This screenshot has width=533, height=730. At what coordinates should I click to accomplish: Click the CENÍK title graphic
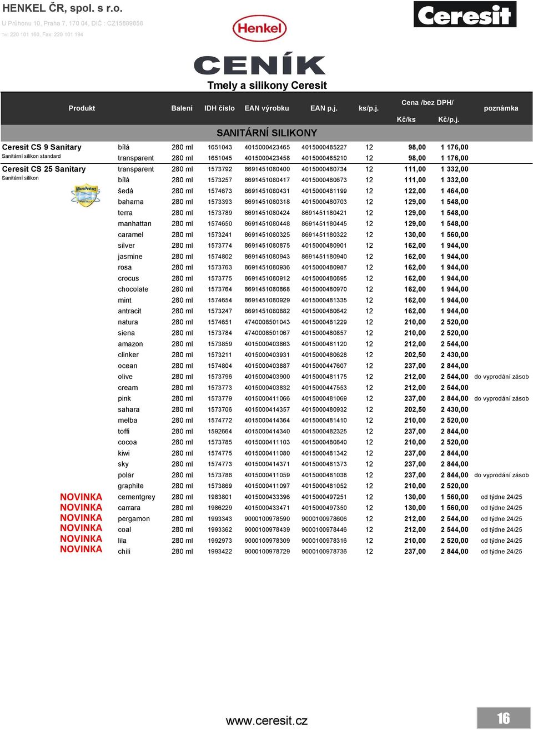pos(259,64)
